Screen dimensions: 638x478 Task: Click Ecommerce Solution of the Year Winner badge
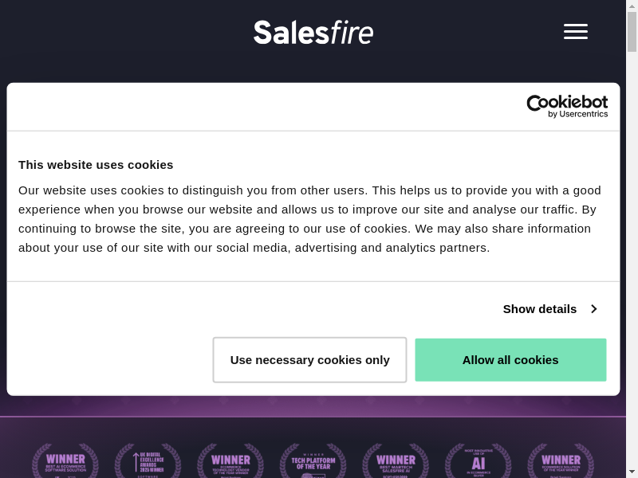(x=561, y=460)
